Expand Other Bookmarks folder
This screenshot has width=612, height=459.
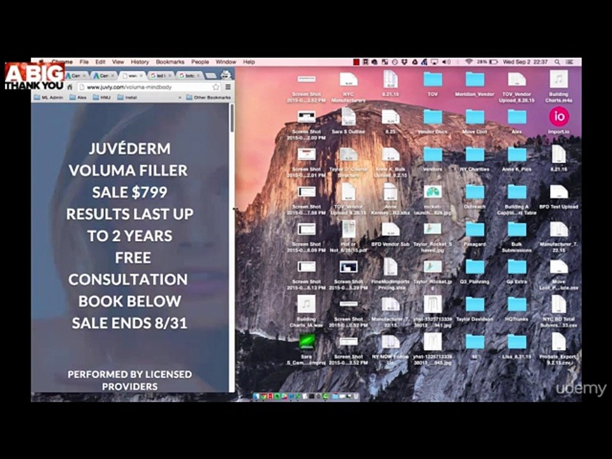click(x=208, y=97)
